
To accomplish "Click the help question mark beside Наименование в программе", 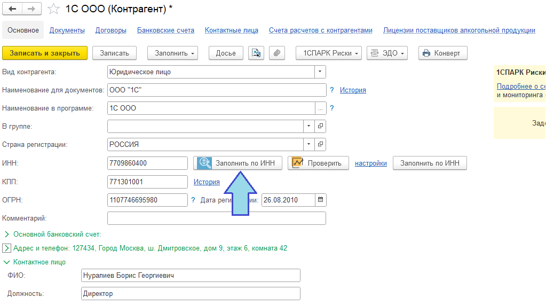I will (332, 108).
